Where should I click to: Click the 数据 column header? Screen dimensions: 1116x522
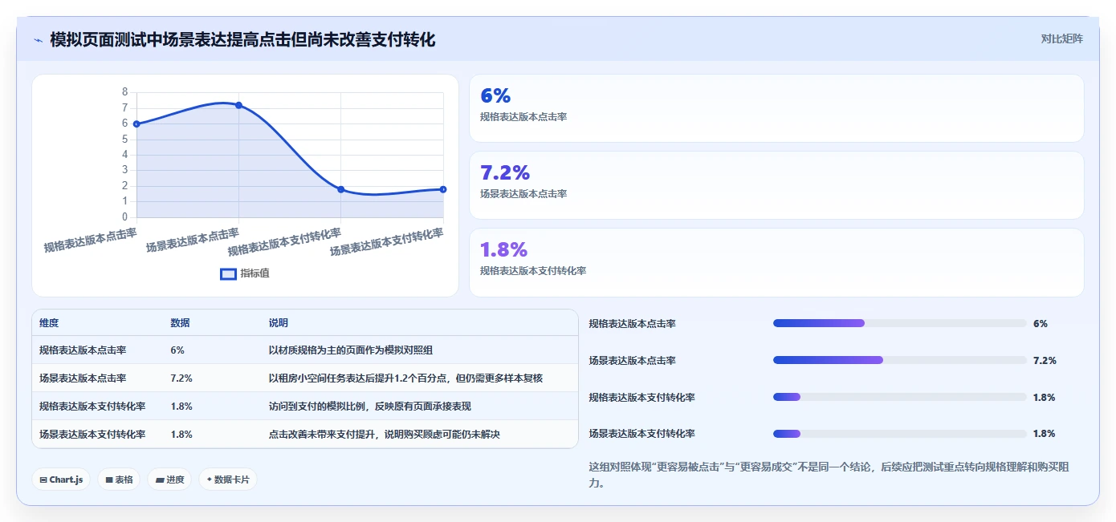pos(180,323)
